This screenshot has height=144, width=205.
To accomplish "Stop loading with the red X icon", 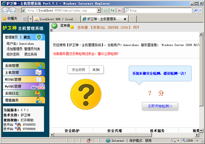I will point(119,10).
